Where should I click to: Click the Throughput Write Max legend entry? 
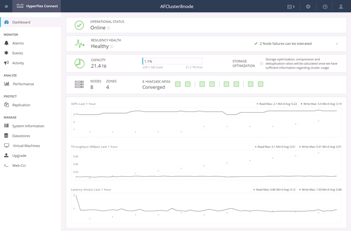pos(320,147)
